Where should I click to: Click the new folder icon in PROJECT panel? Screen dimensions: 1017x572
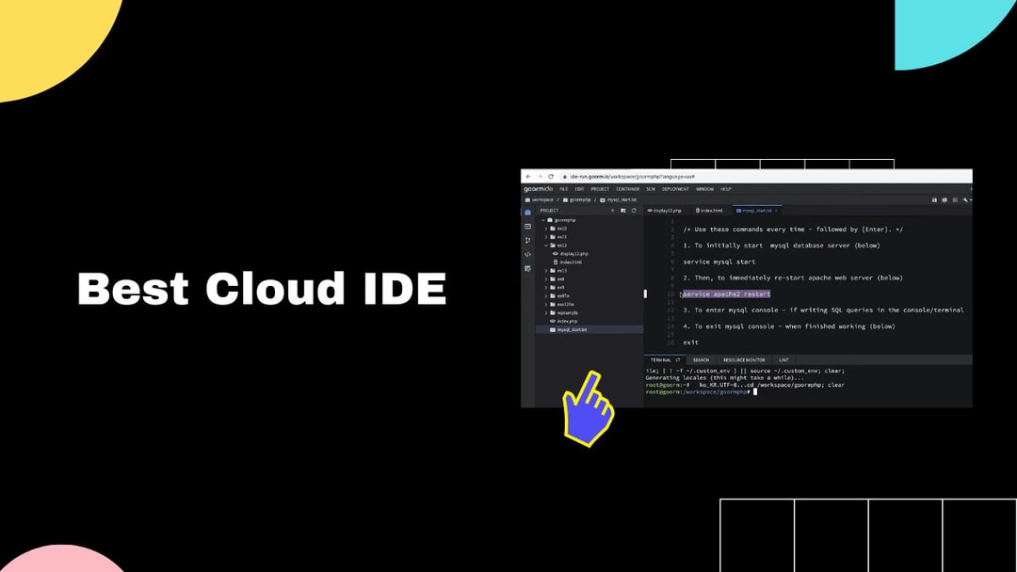[x=623, y=210]
